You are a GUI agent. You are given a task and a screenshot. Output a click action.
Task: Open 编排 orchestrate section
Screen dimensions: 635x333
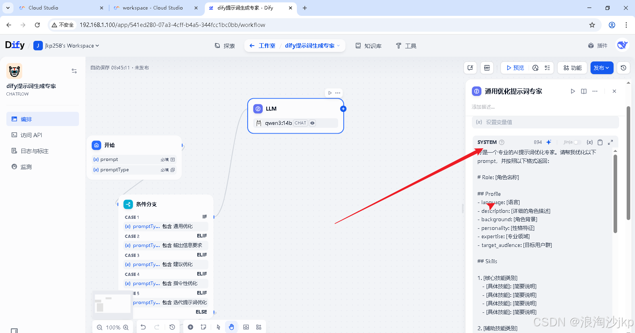[42, 119]
